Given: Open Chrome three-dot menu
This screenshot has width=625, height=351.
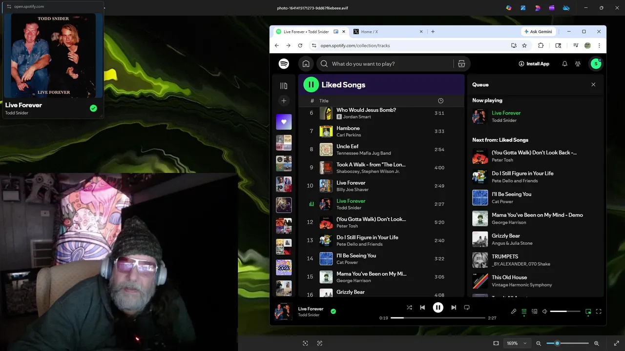Looking at the screenshot, I should pyautogui.click(x=599, y=45).
